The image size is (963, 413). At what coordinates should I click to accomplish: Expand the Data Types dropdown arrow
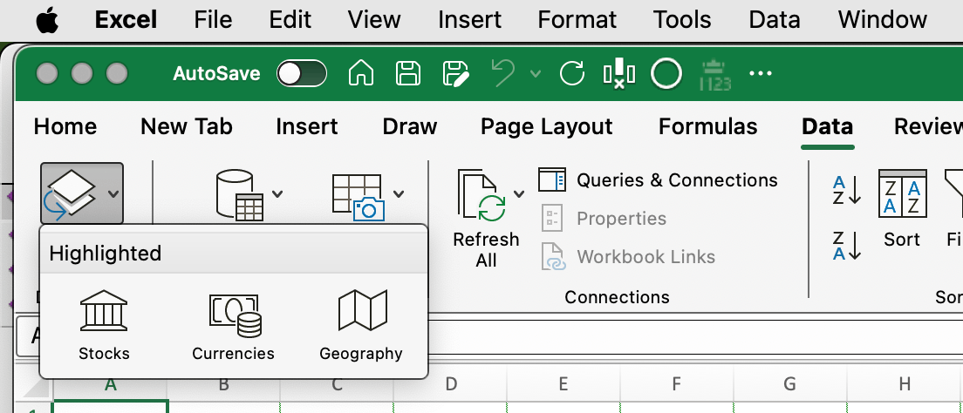point(113,194)
